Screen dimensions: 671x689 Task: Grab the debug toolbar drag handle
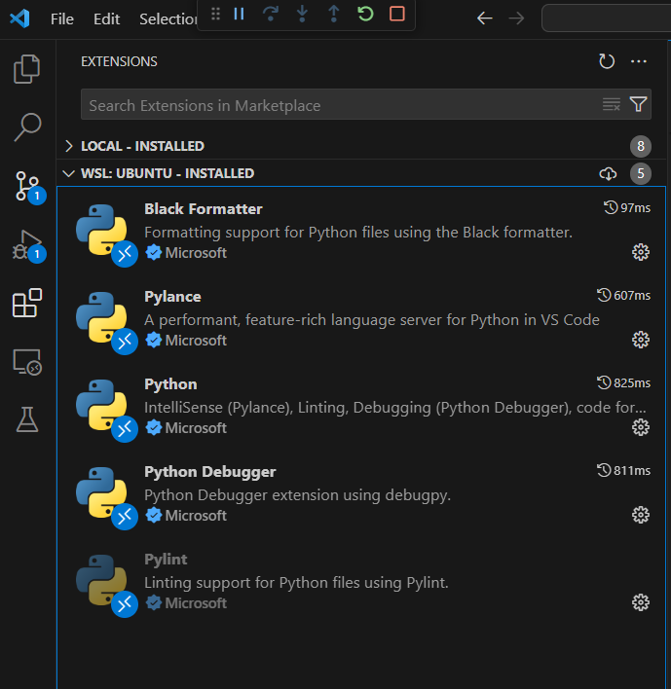pos(215,14)
